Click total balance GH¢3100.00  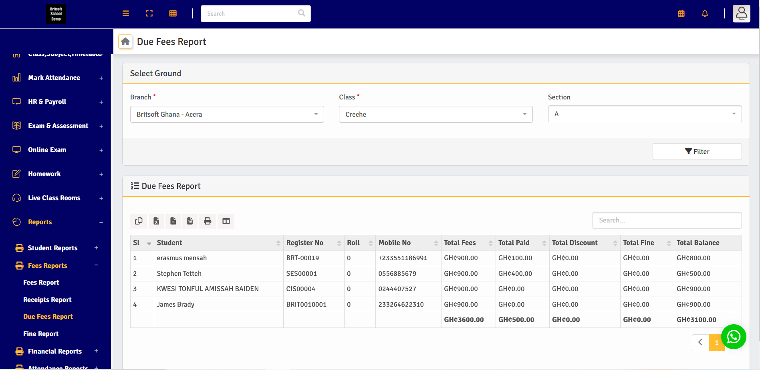[x=696, y=320]
